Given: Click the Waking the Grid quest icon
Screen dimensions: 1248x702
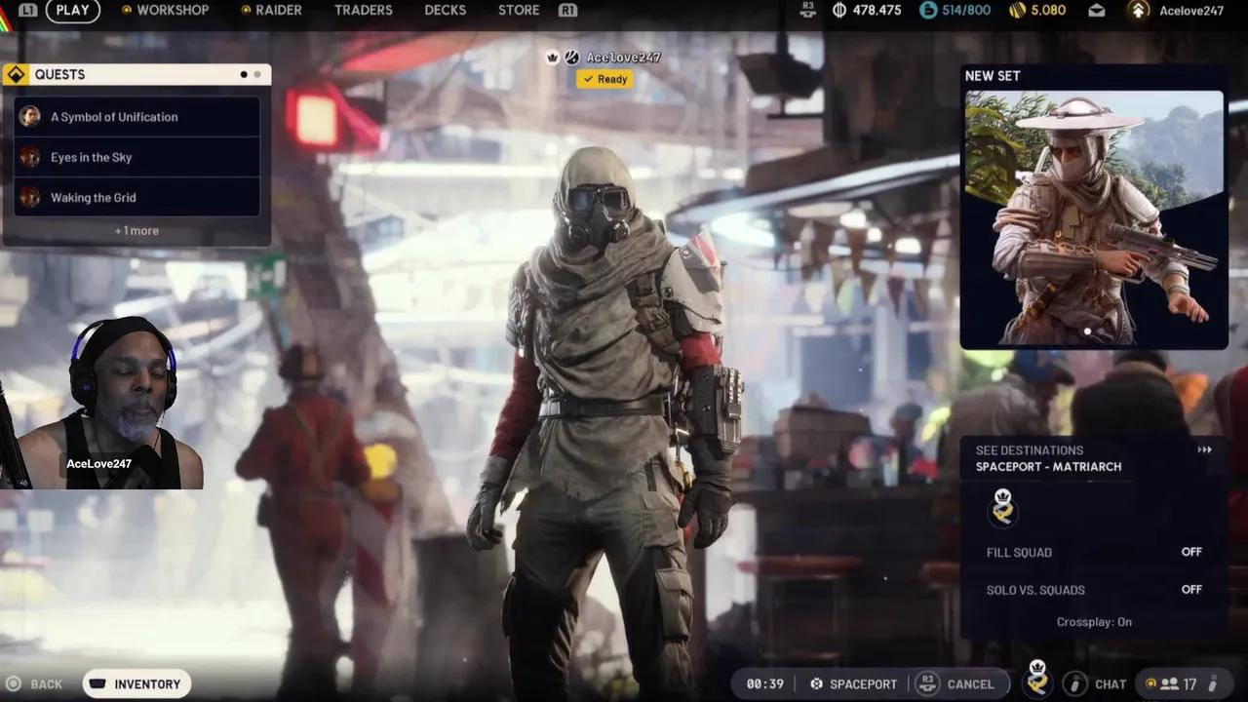Looking at the screenshot, I should 30,197.
